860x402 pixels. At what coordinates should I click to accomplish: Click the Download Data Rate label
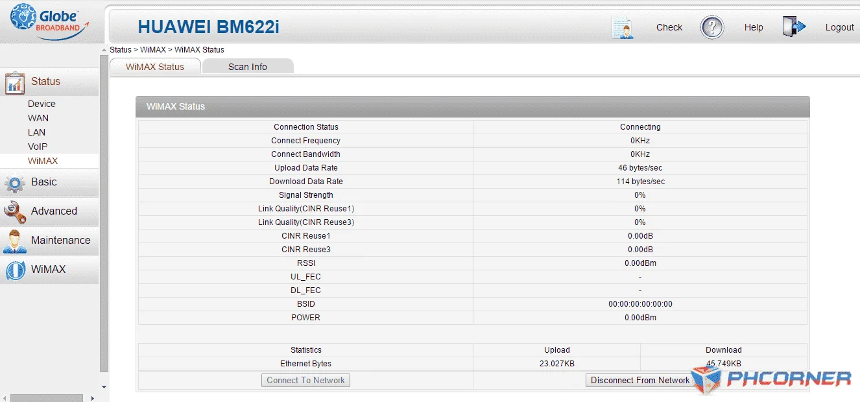[306, 182]
